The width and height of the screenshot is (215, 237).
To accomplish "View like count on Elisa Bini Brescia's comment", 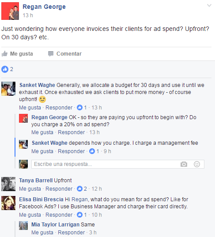I will pyautogui.click(x=82, y=214).
